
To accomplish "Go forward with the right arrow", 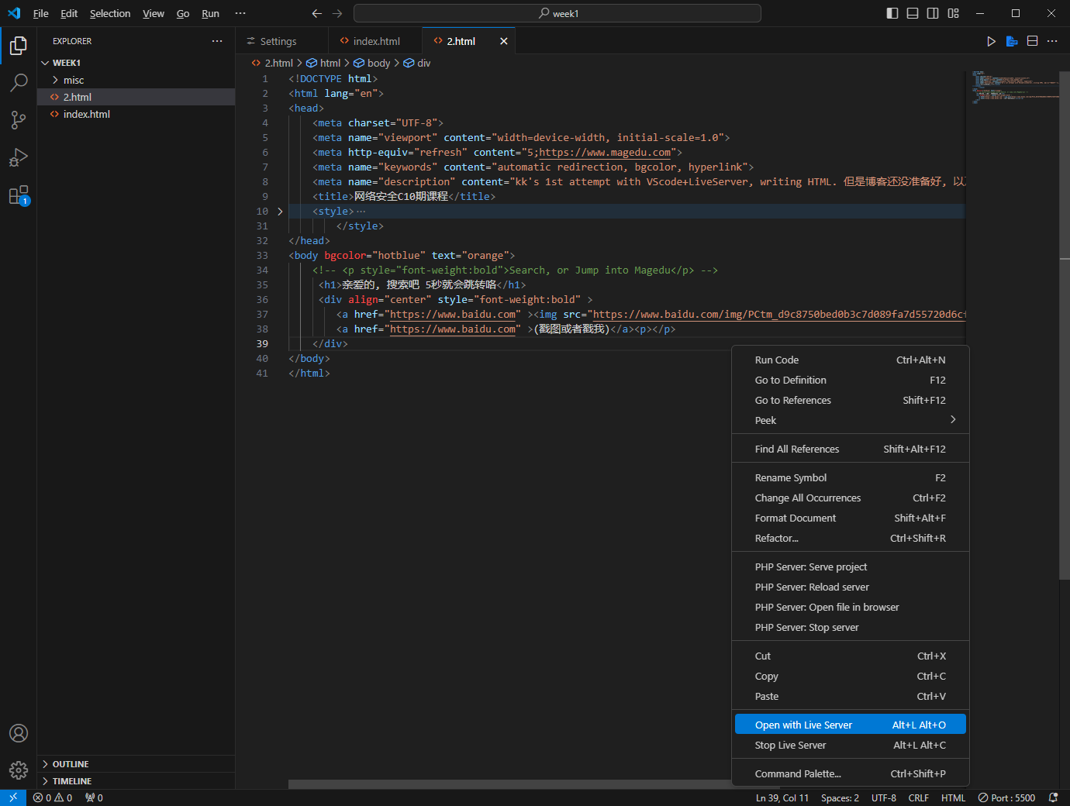I will pyautogui.click(x=337, y=13).
